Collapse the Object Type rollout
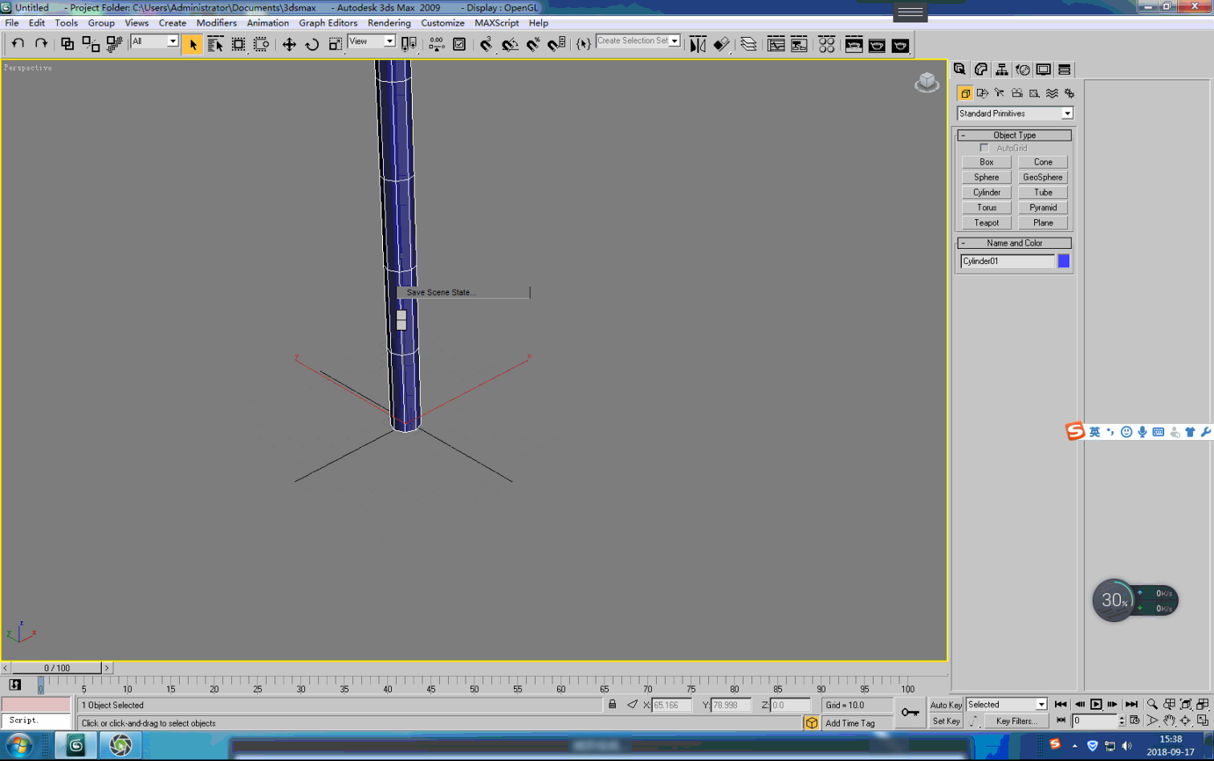Screen dimensions: 1214x761 1015,135
